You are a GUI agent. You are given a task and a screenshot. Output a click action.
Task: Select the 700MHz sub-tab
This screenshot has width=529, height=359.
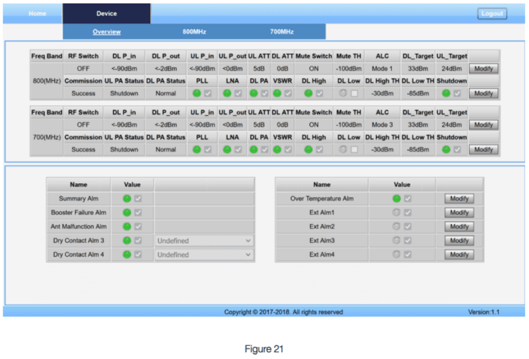coord(281,32)
